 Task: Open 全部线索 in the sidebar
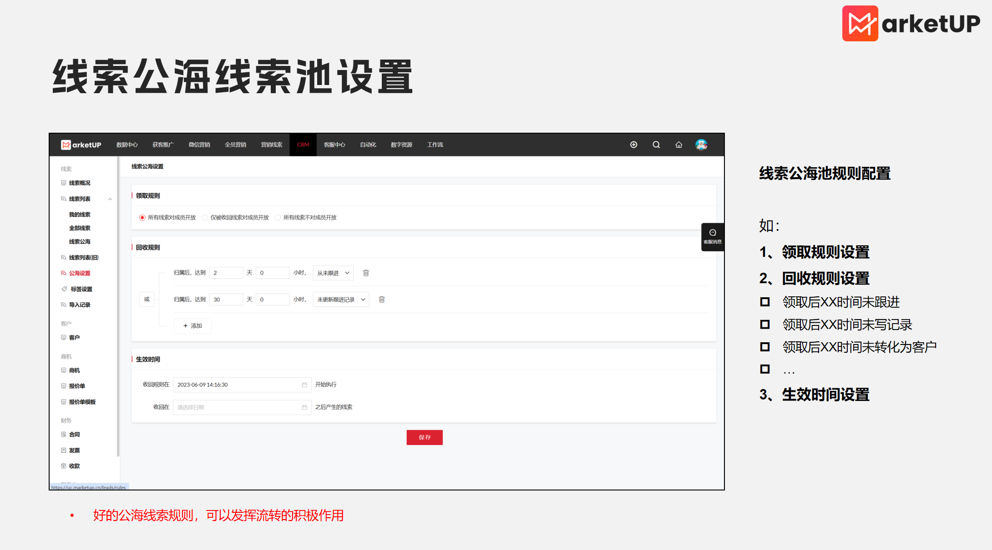80,228
